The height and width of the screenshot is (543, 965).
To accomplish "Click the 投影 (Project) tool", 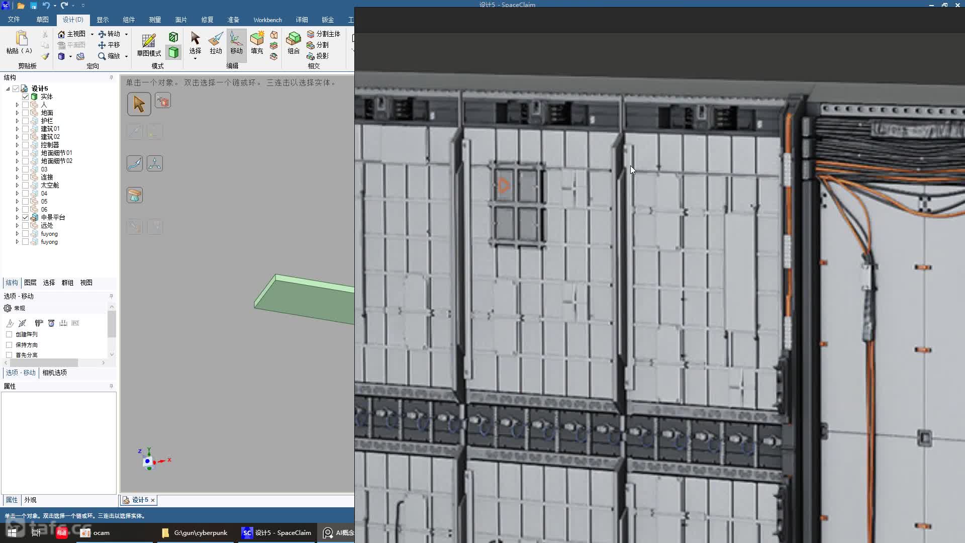I will point(318,56).
